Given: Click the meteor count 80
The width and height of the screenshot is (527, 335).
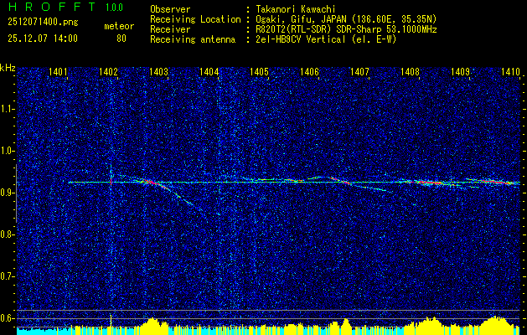Looking at the screenshot, I should coord(121,39).
